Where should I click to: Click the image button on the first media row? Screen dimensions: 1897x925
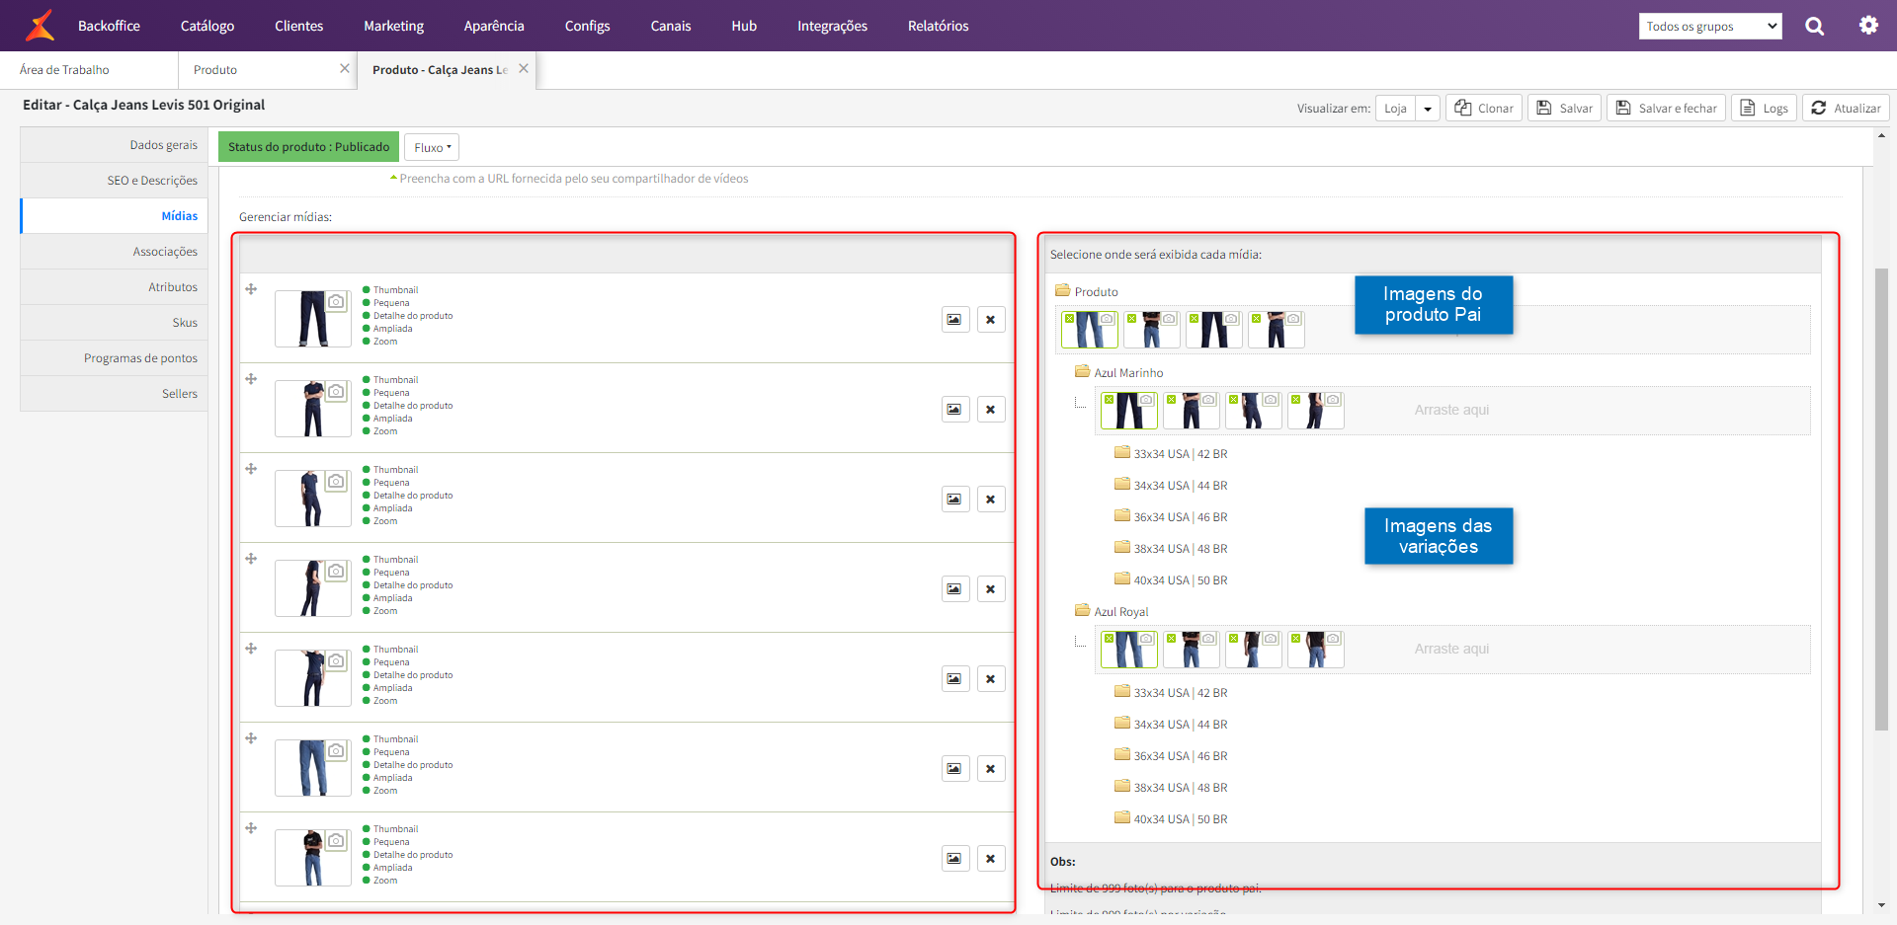pos(954,320)
